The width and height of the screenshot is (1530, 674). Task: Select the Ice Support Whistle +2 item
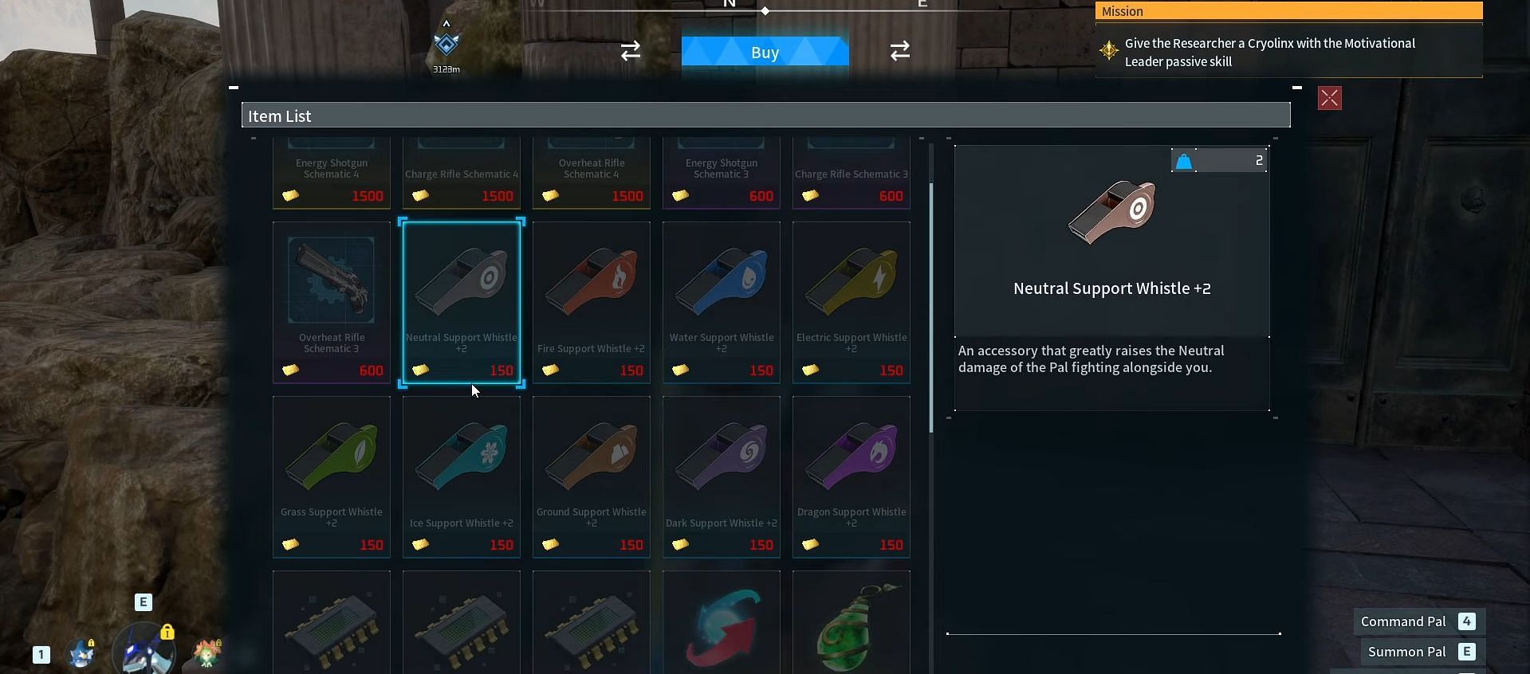[x=462, y=477]
